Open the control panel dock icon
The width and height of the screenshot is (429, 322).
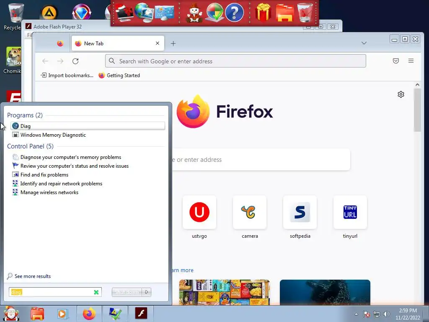(x=164, y=12)
